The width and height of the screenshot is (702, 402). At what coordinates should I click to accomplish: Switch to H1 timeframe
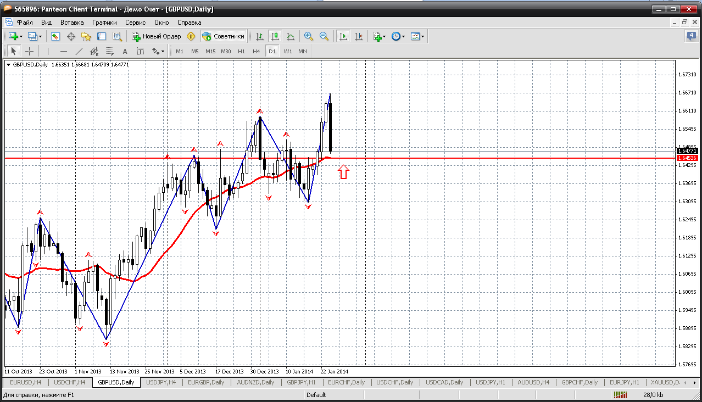tap(241, 51)
